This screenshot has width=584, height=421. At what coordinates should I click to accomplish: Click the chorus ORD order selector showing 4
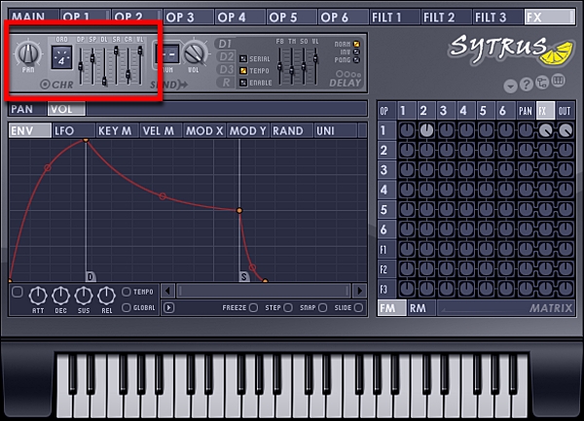(x=61, y=57)
